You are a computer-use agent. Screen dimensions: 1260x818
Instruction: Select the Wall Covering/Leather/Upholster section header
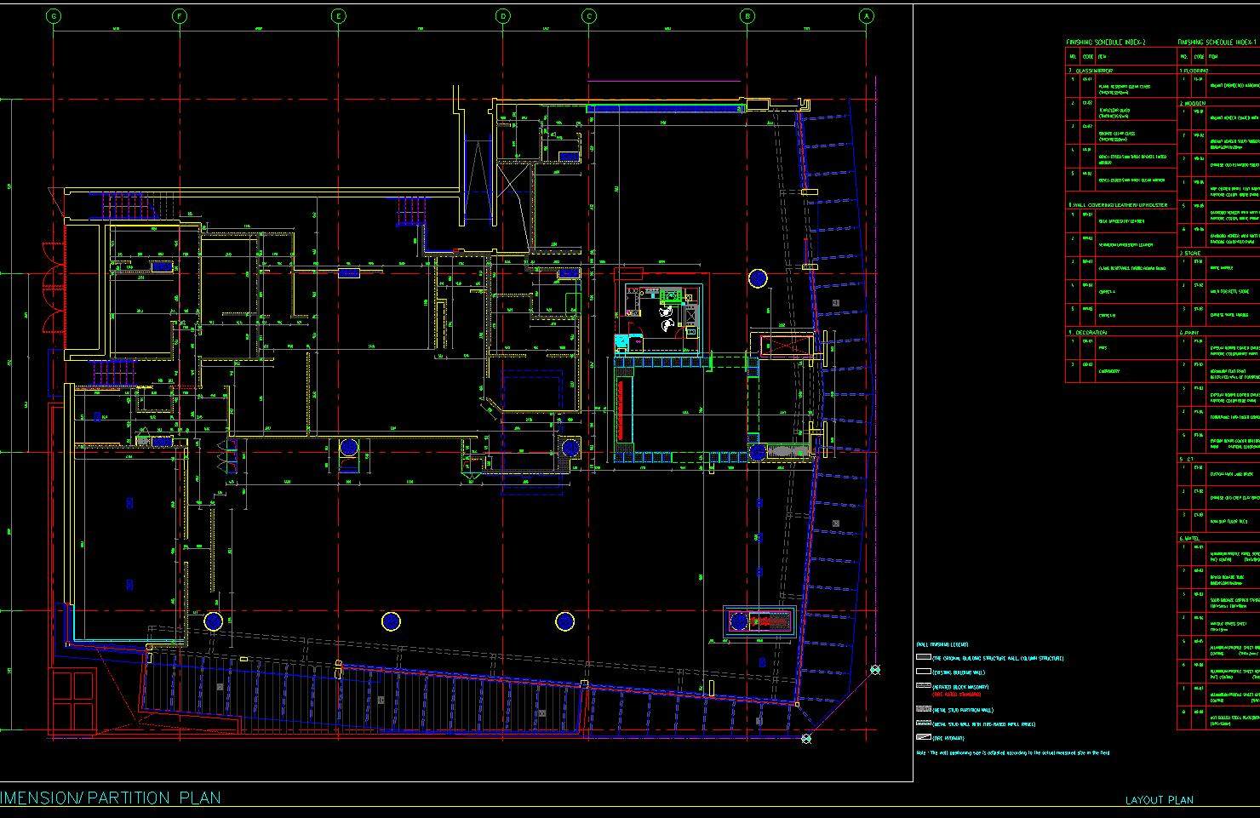click(x=1119, y=205)
